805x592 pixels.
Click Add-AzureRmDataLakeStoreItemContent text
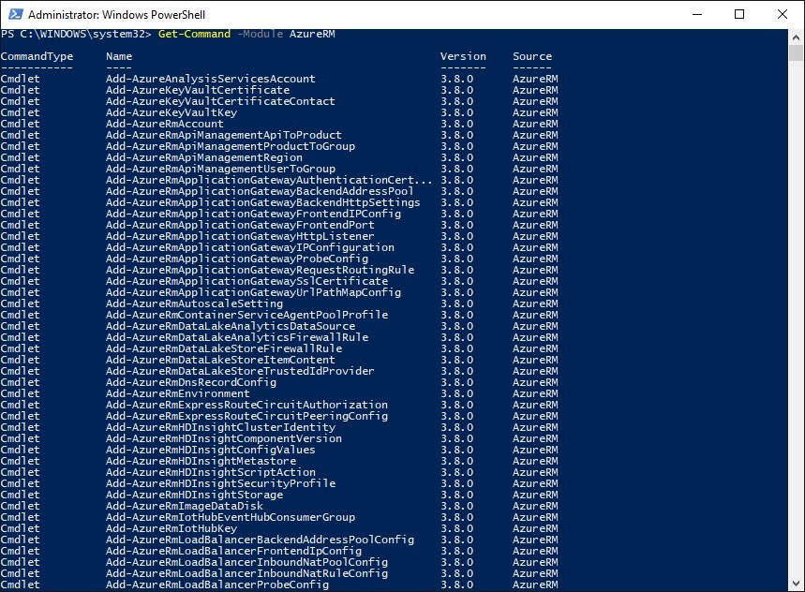point(220,362)
